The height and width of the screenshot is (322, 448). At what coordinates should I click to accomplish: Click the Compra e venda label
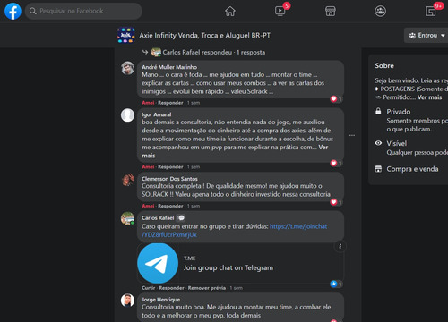412,169
